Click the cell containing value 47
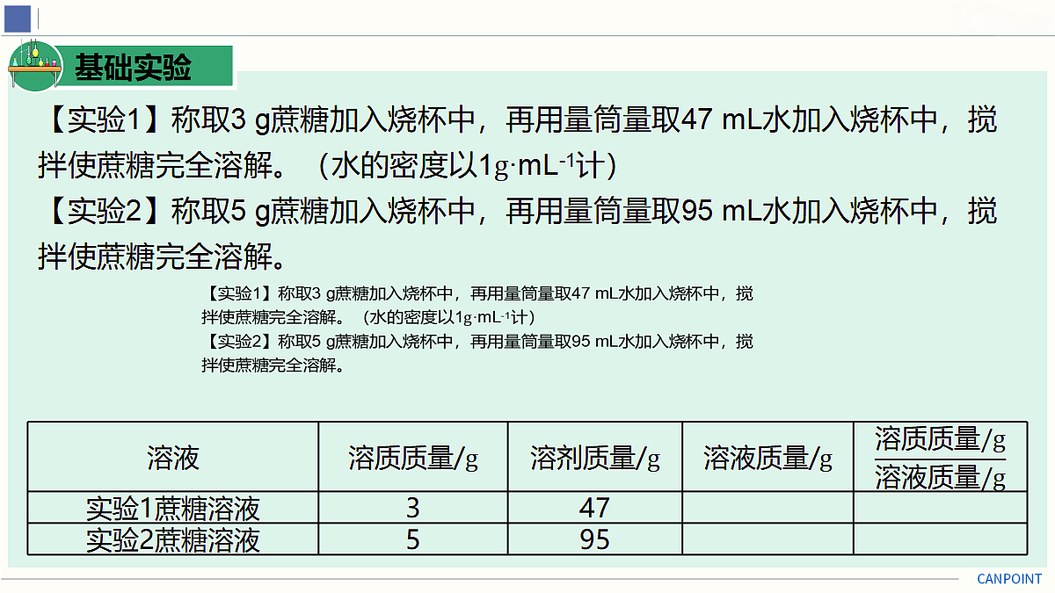The width and height of the screenshot is (1055, 593). coord(595,508)
